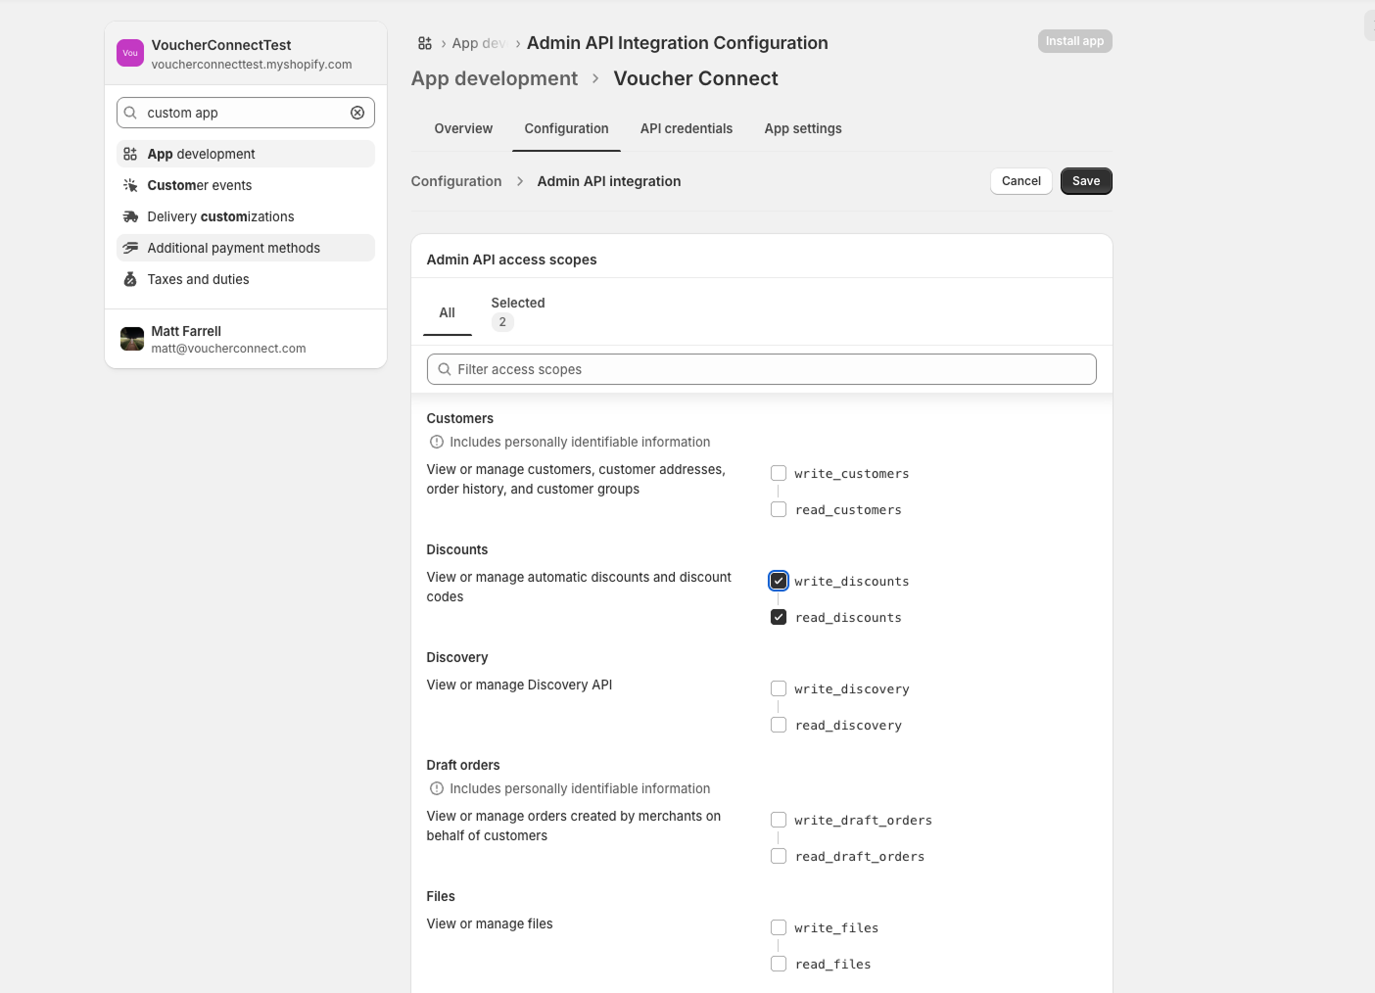This screenshot has width=1375, height=993.
Task: Uncheck the write_discounts scope
Action: 779,581
